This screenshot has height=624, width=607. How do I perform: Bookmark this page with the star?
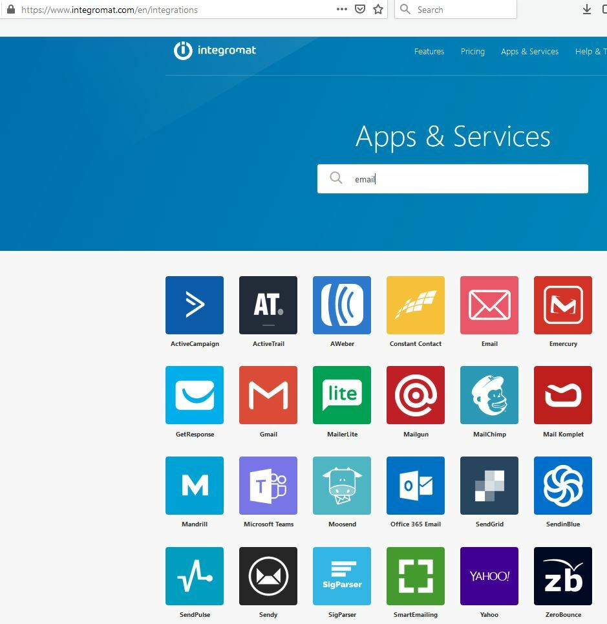(x=378, y=9)
